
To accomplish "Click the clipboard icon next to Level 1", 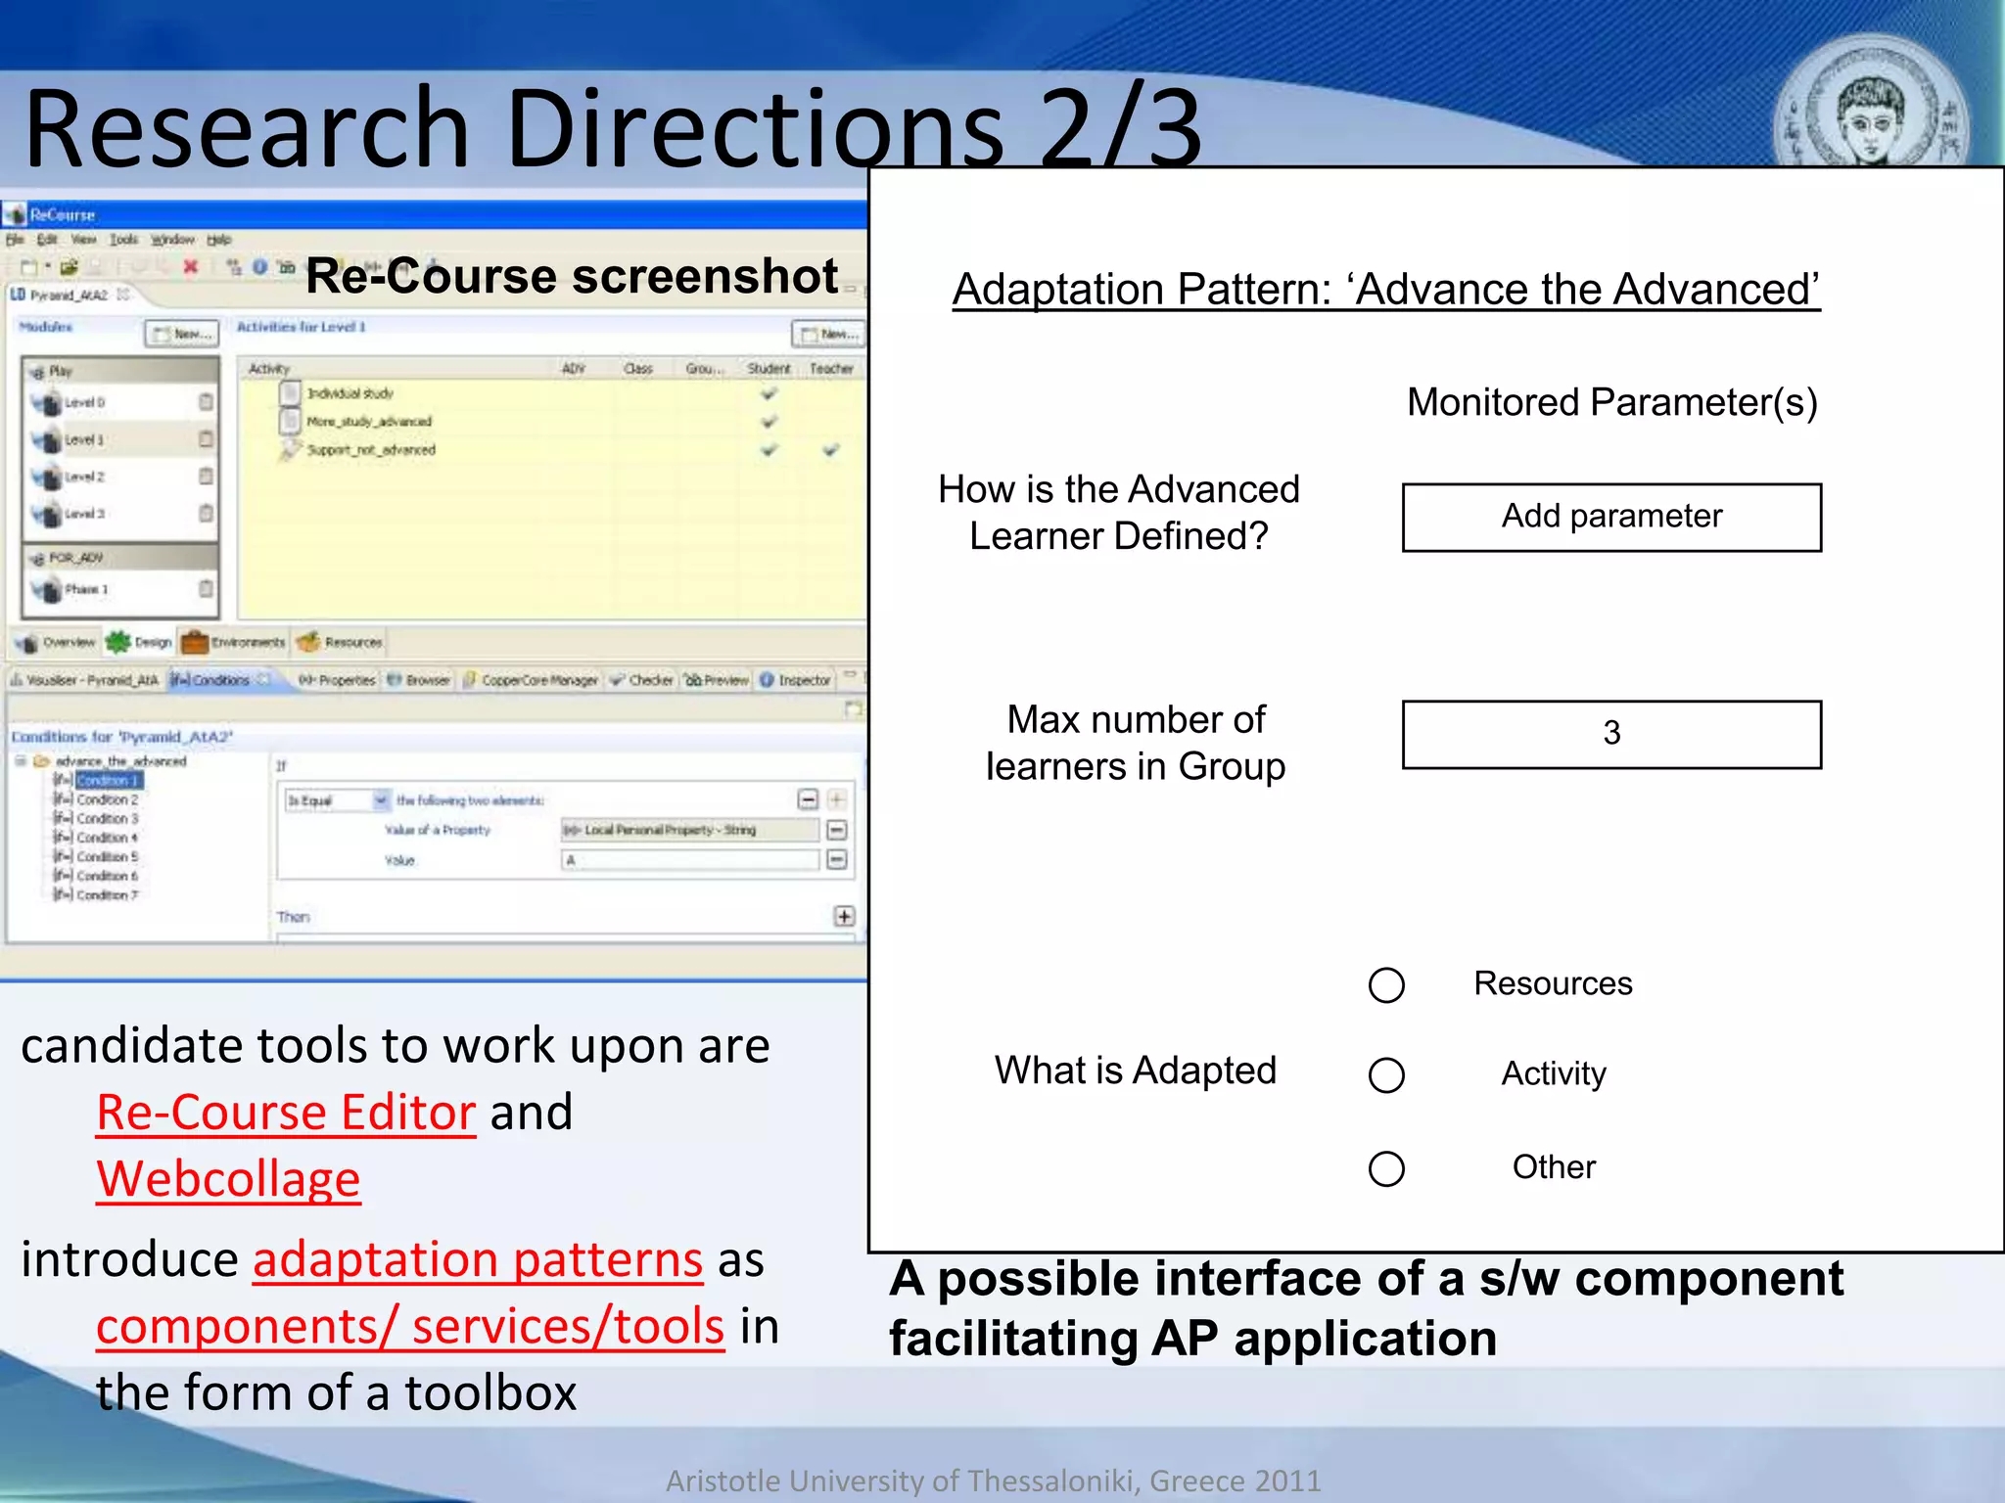I will [206, 438].
